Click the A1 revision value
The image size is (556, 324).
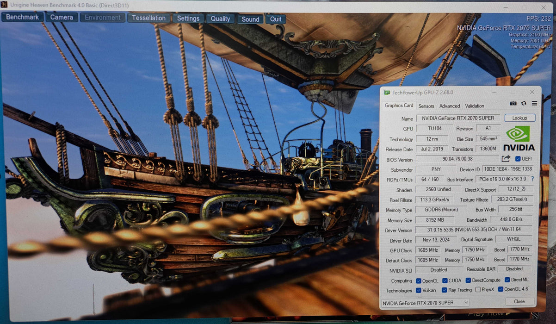click(x=488, y=129)
